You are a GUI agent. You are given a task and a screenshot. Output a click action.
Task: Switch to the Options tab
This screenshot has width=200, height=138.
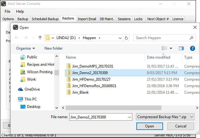click(x=8, y=19)
